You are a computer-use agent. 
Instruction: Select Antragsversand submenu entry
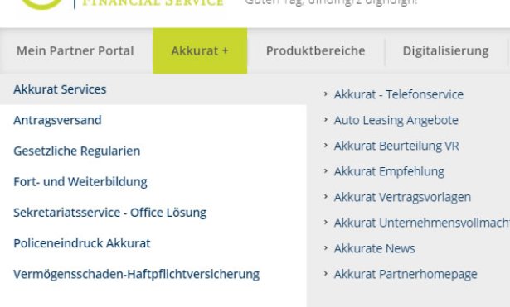click(x=57, y=120)
